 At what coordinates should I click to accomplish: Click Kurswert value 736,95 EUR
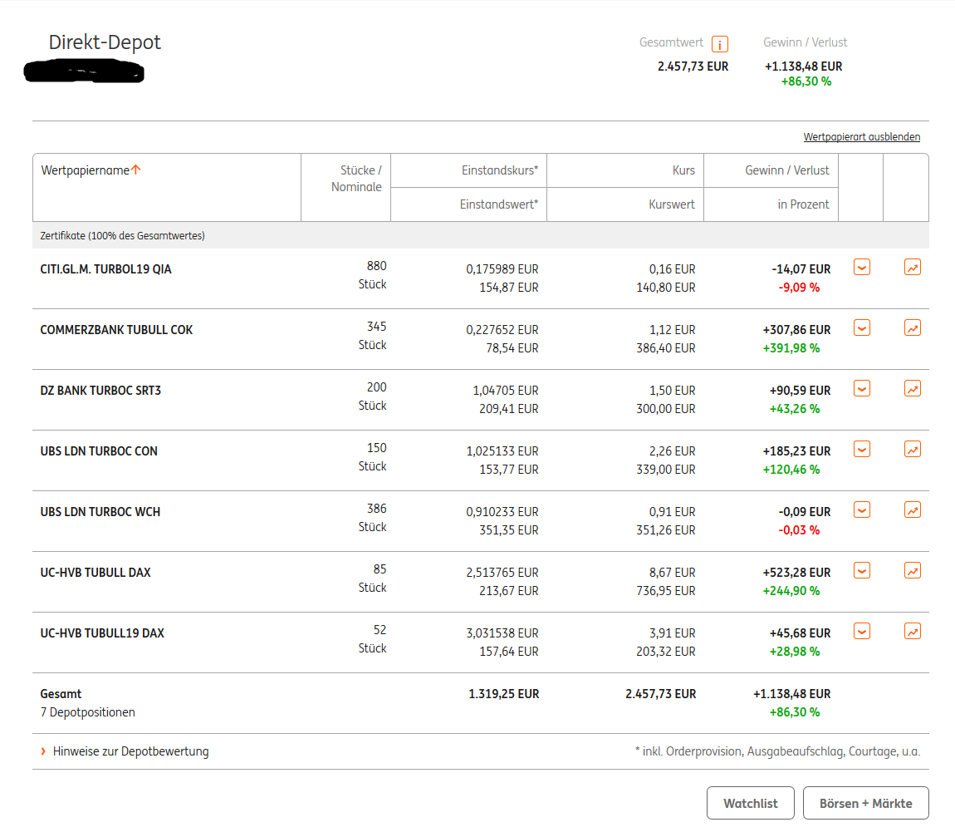[x=666, y=591]
